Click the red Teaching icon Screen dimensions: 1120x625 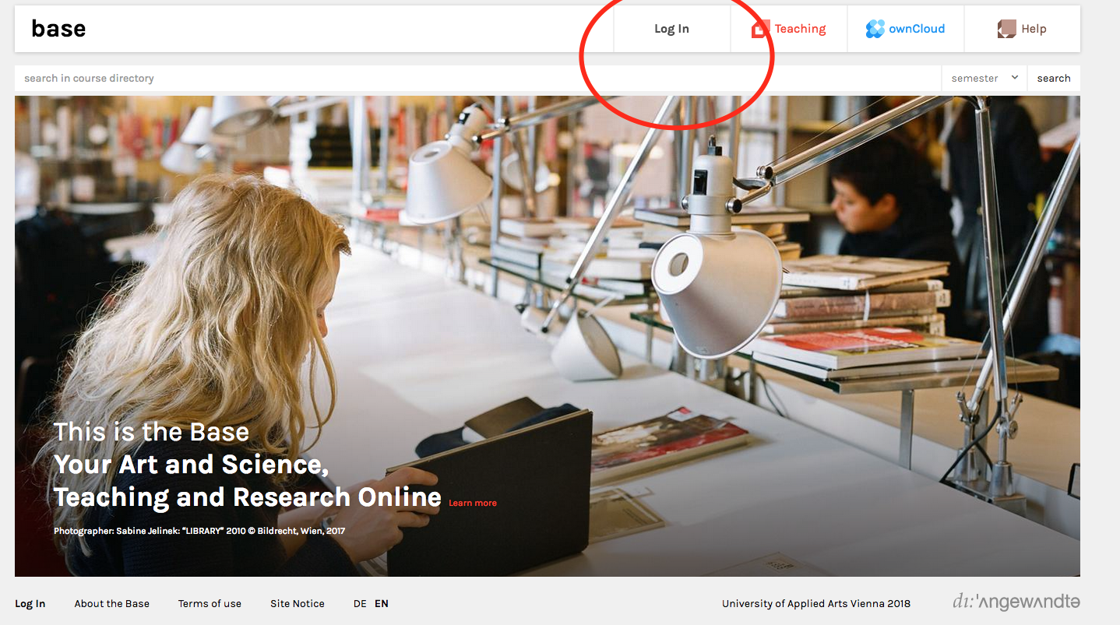[760, 29]
